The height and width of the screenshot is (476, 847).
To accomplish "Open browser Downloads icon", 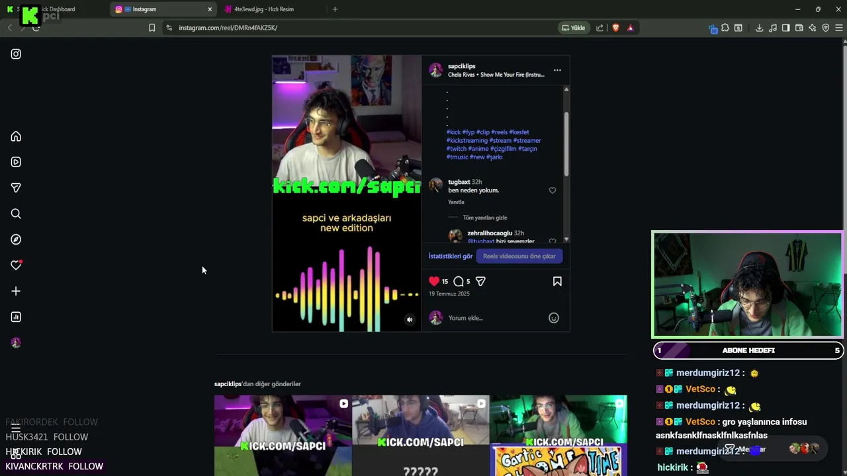I will click(x=759, y=28).
